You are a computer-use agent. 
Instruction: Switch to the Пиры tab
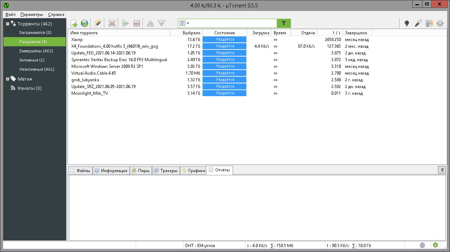[141, 170]
